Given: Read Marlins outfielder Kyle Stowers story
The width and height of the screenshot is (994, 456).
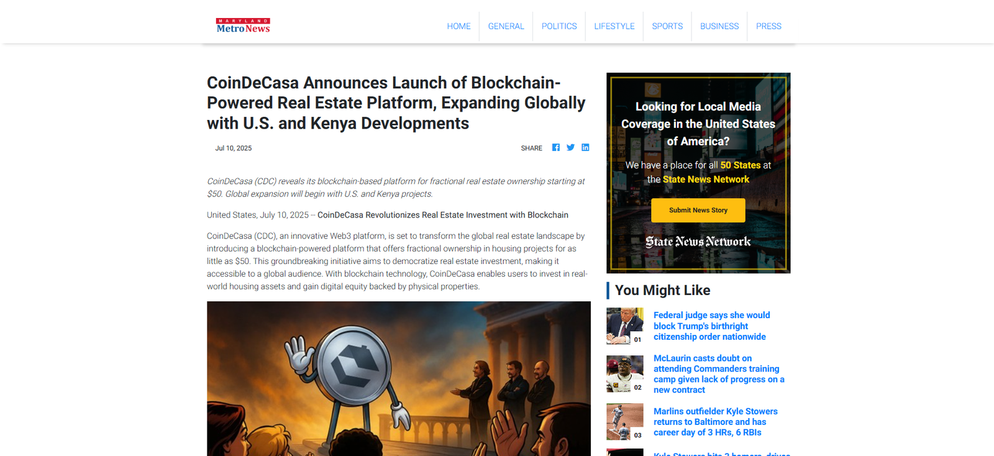Looking at the screenshot, I should pos(715,422).
